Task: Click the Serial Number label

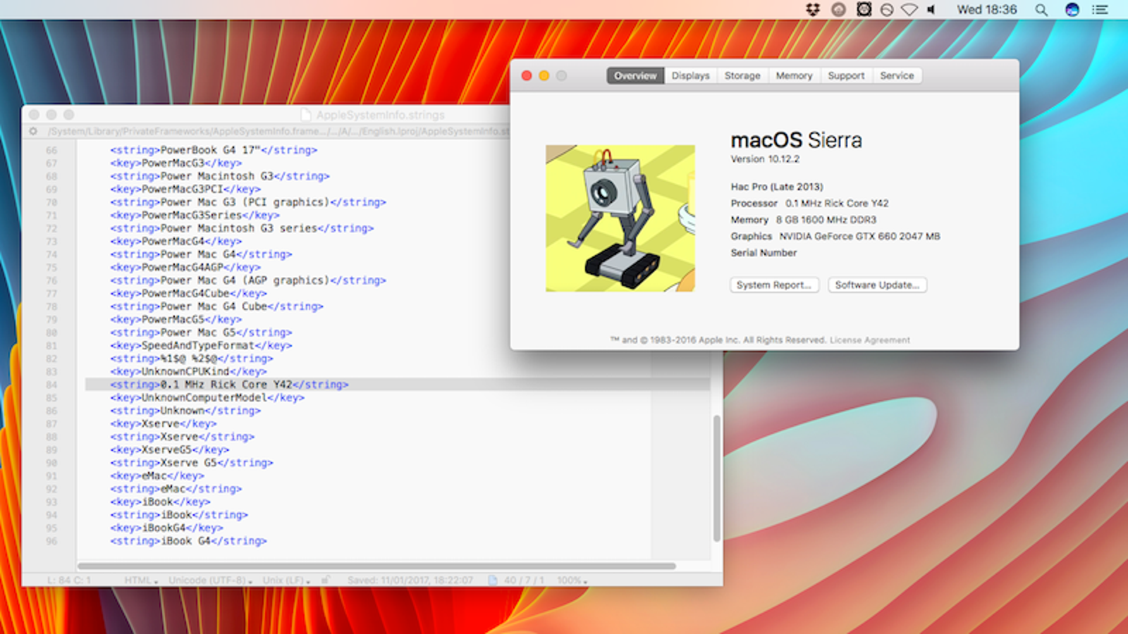Action: (764, 253)
